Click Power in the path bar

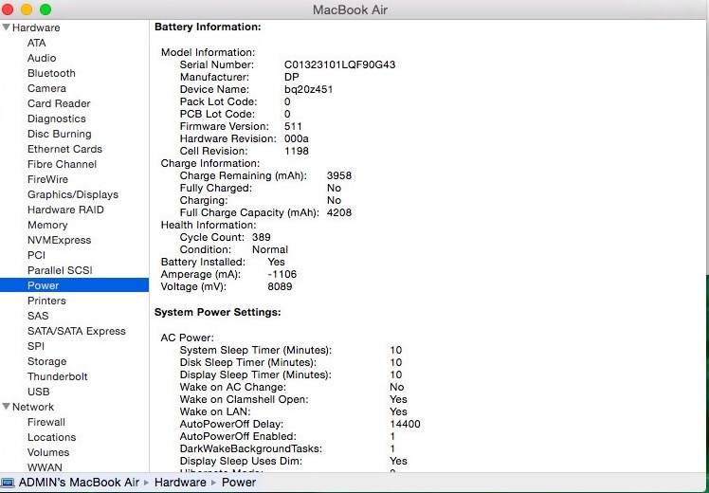238,483
